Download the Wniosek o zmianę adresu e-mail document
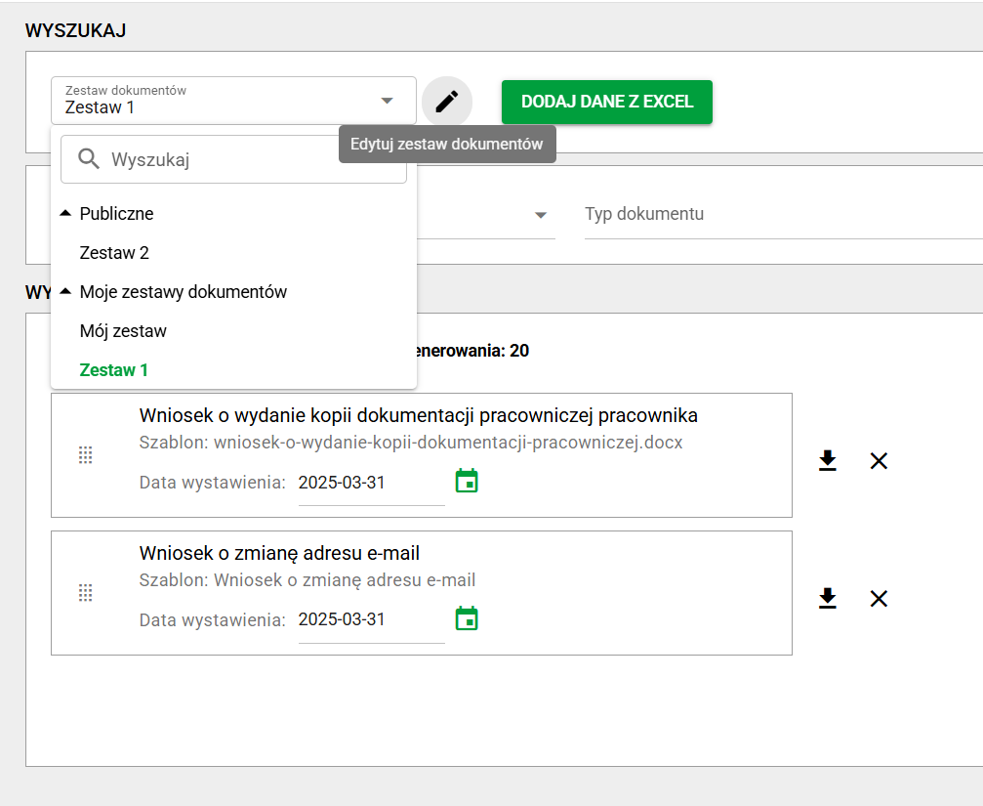Screen dimensions: 983x806 click(828, 598)
